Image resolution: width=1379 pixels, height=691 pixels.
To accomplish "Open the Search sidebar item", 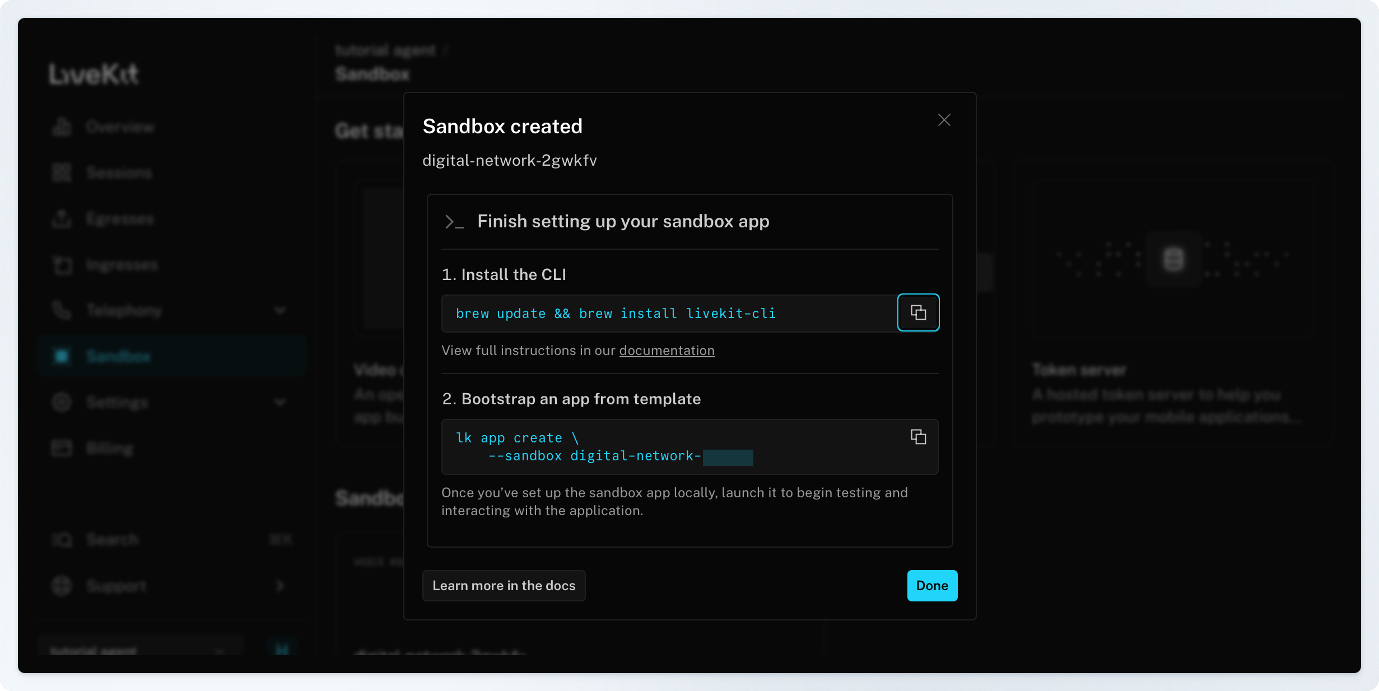I will (112, 540).
